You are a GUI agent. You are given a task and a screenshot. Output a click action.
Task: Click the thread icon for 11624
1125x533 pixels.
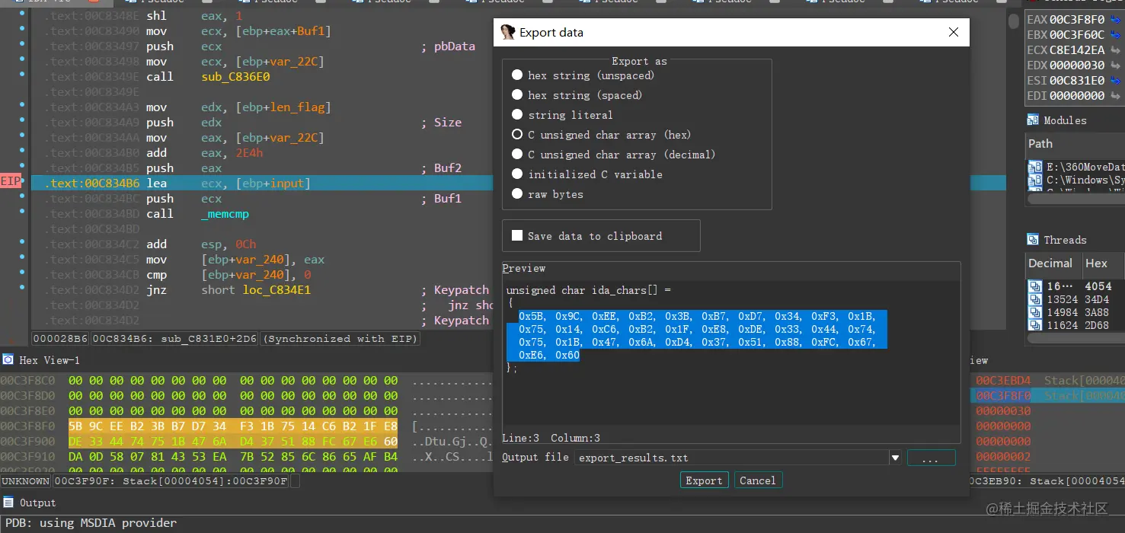(x=1035, y=325)
